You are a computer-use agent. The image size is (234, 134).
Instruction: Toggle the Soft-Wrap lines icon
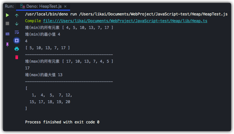pyautogui.click(x=17, y=32)
